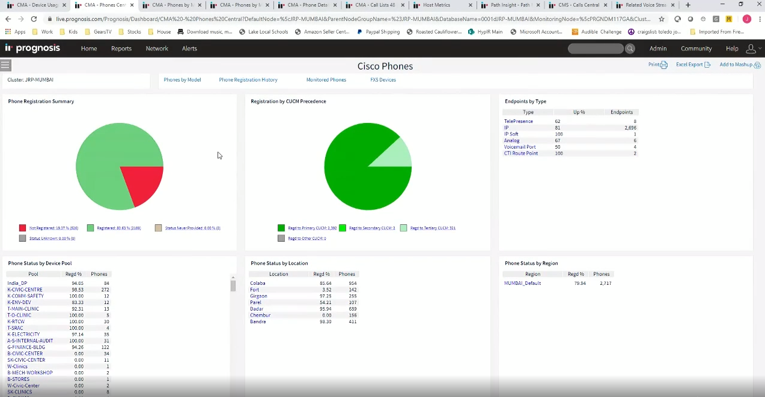Bookmark this page with star icon
The height and width of the screenshot is (397, 765).
coord(662,19)
